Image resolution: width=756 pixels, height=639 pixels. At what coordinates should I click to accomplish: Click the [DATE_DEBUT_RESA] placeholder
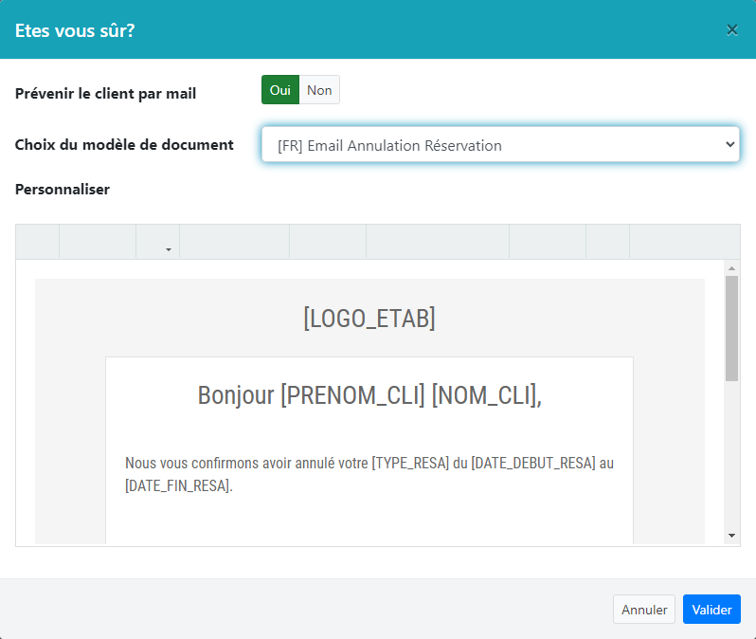point(533,464)
